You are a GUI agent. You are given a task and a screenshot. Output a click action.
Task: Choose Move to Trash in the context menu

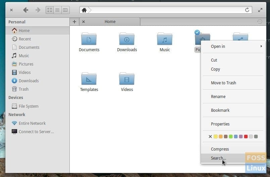[x=233, y=83]
